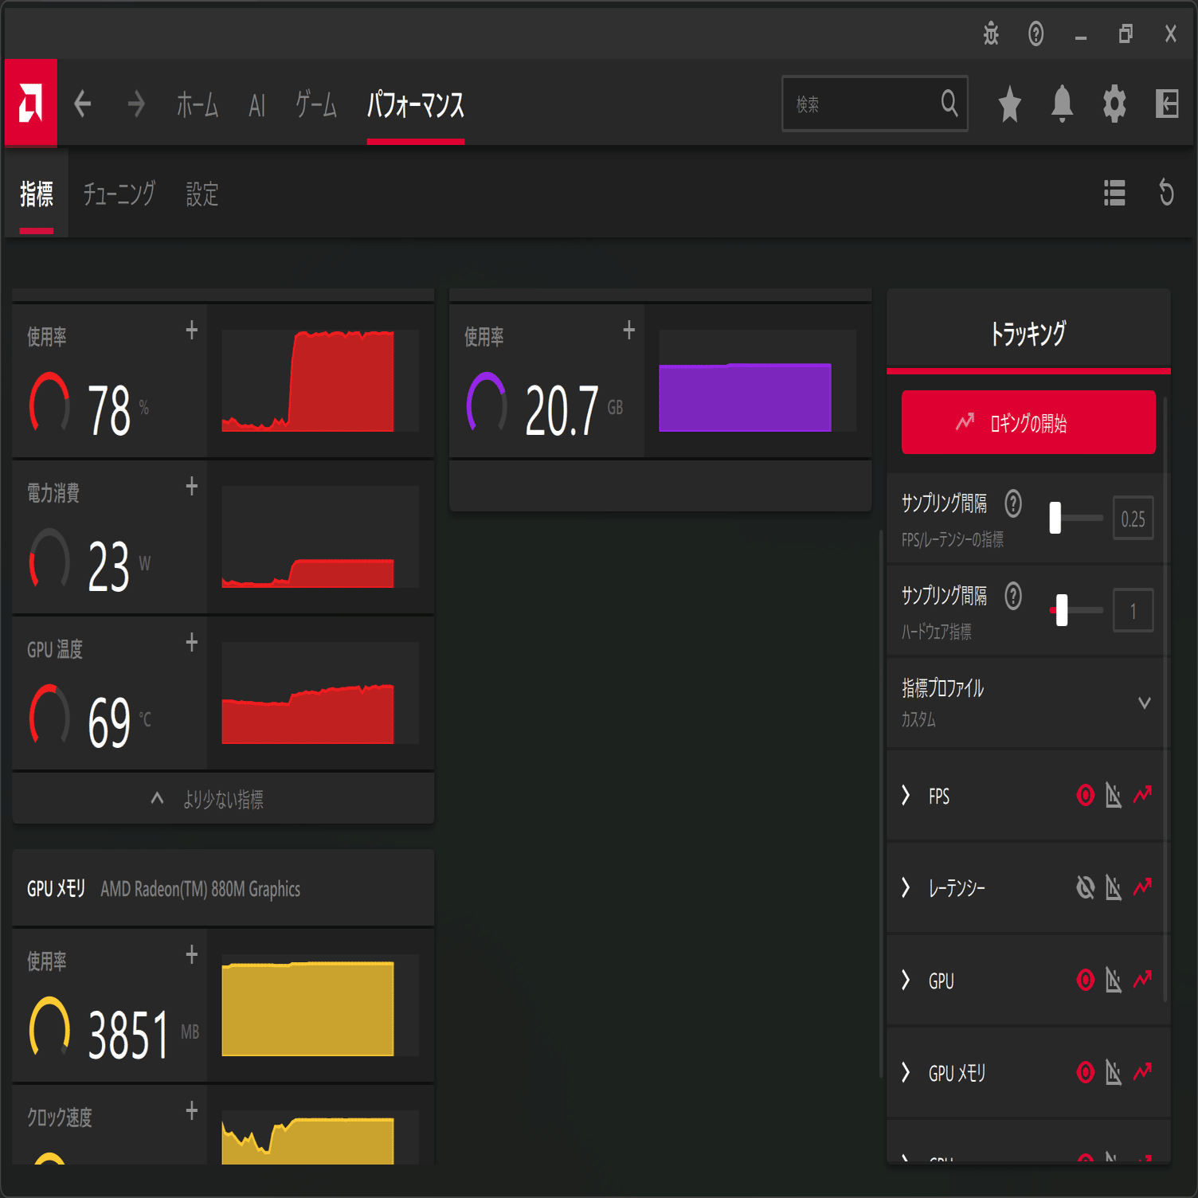Click the plus icon on 電力消費 card

tap(192, 486)
